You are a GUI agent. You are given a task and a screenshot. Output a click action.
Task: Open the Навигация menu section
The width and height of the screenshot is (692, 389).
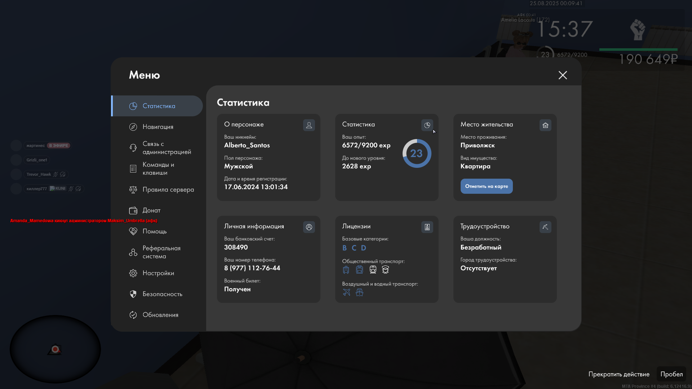(x=158, y=127)
